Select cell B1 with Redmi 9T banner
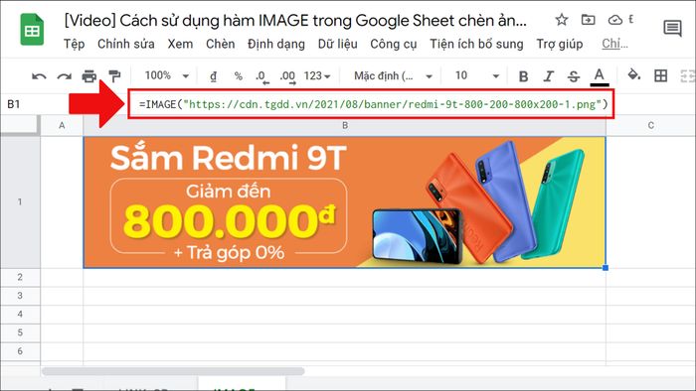The height and width of the screenshot is (391, 696). tap(344, 201)
